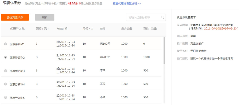Open the 查看优惠券设置说明 link

(x=127, y=3)
